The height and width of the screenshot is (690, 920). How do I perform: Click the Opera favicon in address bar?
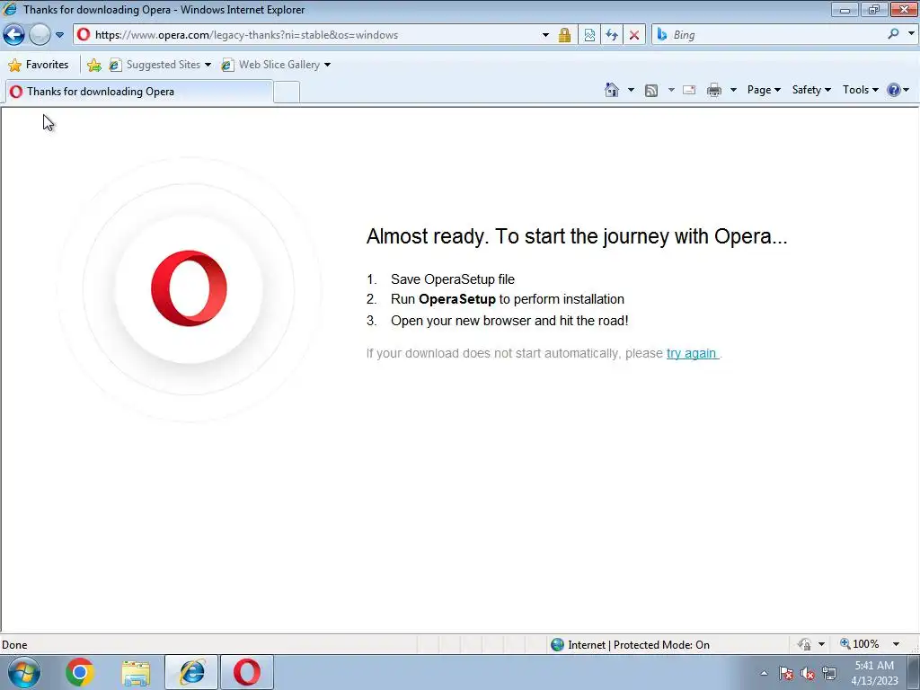pyautogui.click(x=84, y=35)
